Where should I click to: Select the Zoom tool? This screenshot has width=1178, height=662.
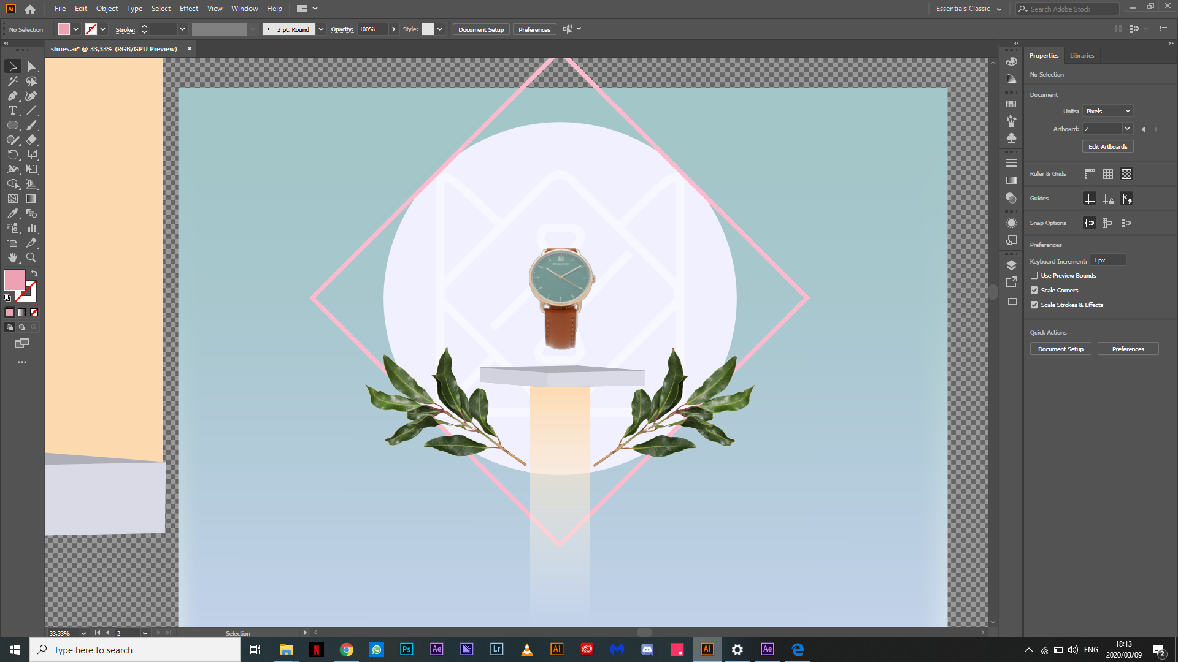(31, 257)
